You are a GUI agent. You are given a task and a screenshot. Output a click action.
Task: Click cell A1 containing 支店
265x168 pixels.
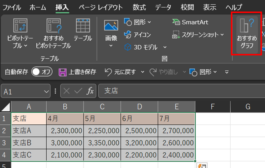[x=29, y=119]
